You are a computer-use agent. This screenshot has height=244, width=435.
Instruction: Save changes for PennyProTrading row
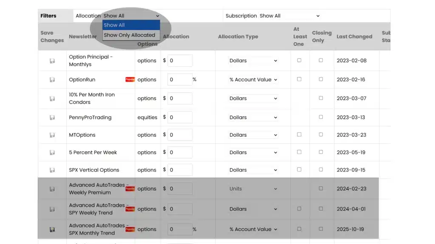point(52,117)
